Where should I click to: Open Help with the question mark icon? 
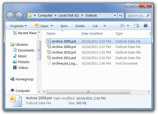point(146,26)
